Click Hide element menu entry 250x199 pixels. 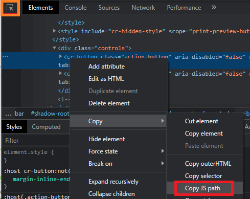(107, 139)
